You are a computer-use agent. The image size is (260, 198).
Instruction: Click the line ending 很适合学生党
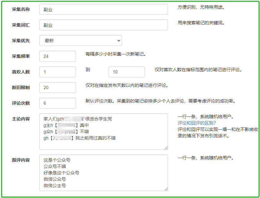click(x=78, y=119)
